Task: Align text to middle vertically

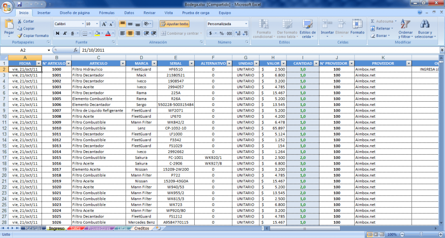Action: pyautogui.click(x=130, y=24)
